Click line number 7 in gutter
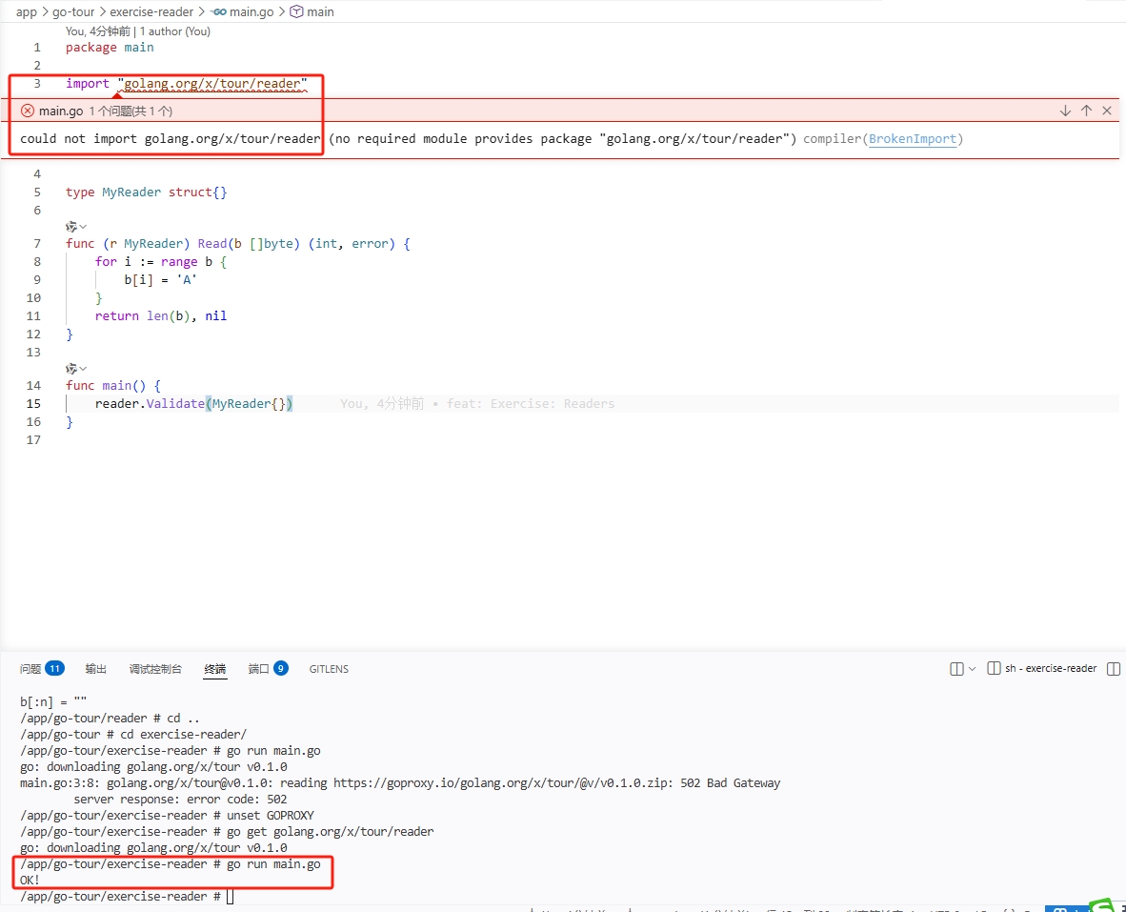 pos(37,243)
